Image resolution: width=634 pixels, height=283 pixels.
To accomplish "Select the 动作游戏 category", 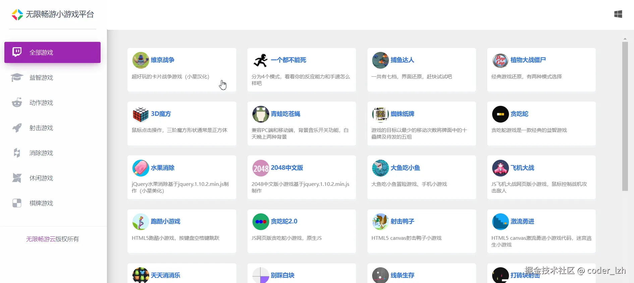I will tap(52, 102).
